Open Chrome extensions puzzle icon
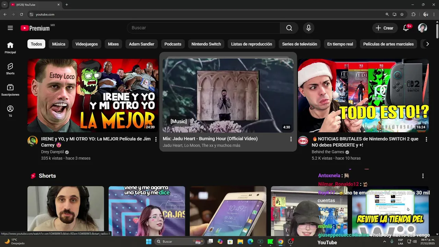 (413, 14)
